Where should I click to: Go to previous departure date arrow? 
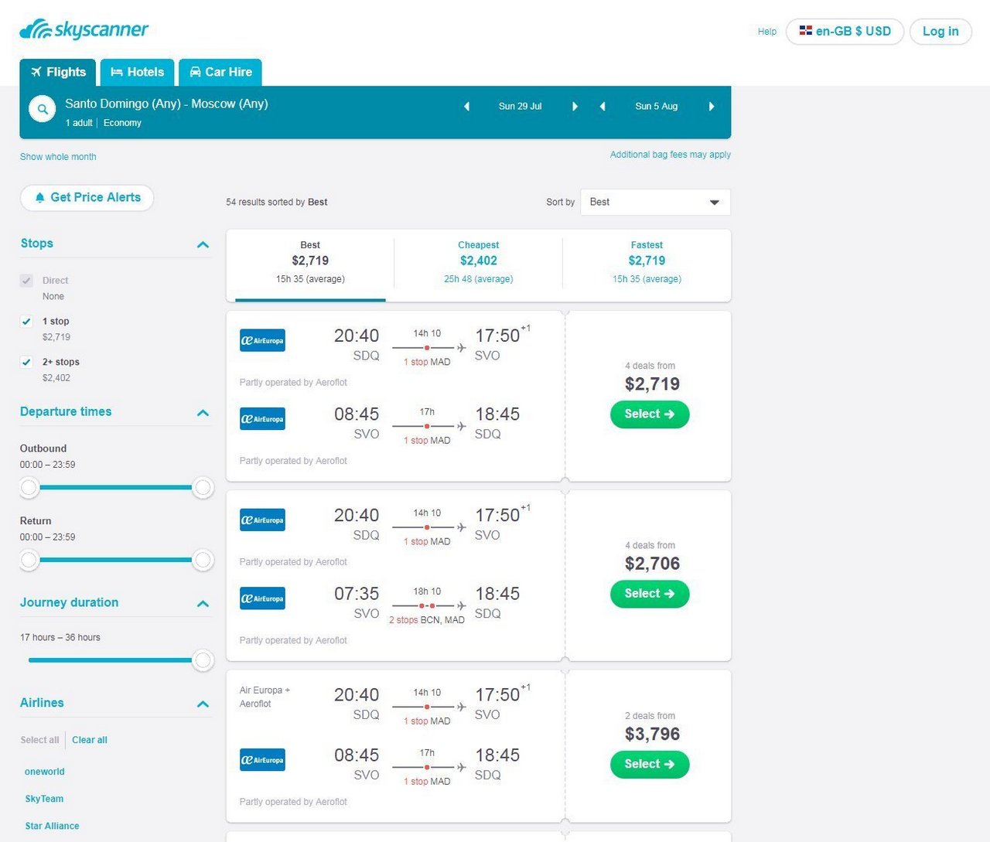click(x=466, y=107)
